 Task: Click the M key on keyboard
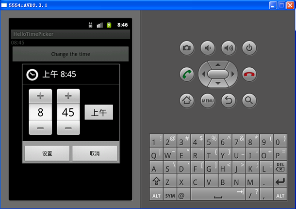[x=253, y=181]
